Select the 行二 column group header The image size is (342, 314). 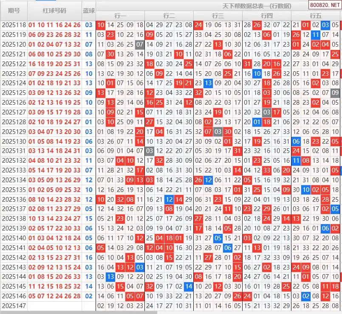169,16
